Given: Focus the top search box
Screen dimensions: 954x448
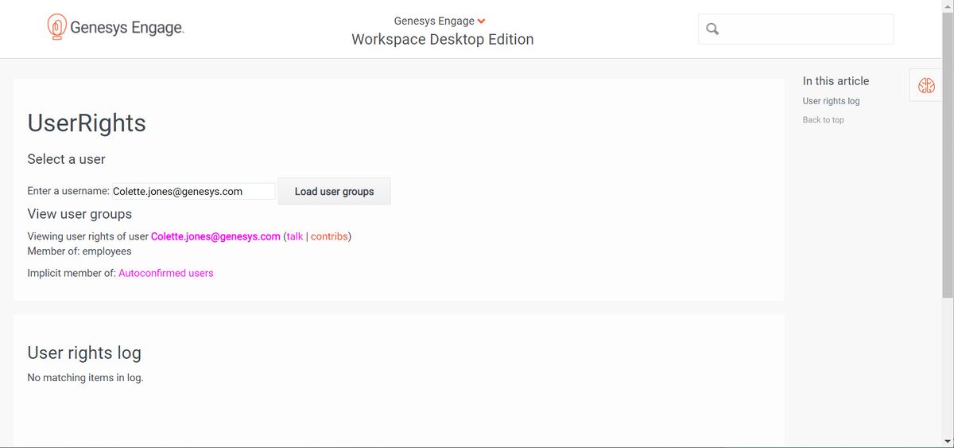Looking at the screenshot, I should pyautogui.click(x=796, y=29).
